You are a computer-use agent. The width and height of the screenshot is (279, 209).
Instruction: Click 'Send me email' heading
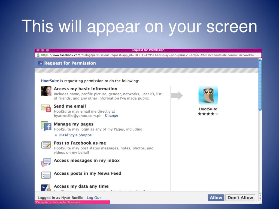pos(70,106)
